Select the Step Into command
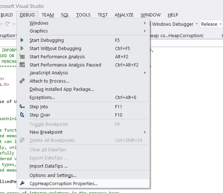The image size is (223, 193). click(x=84, y=107)
